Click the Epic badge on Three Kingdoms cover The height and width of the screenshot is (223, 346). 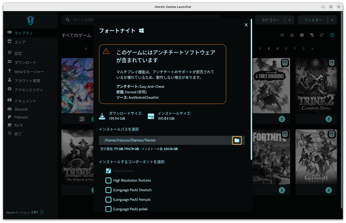coord(285,63)
